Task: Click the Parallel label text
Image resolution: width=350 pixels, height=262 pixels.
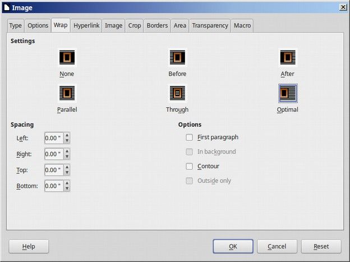Action: pyautogui.click(x=67, y=109)
